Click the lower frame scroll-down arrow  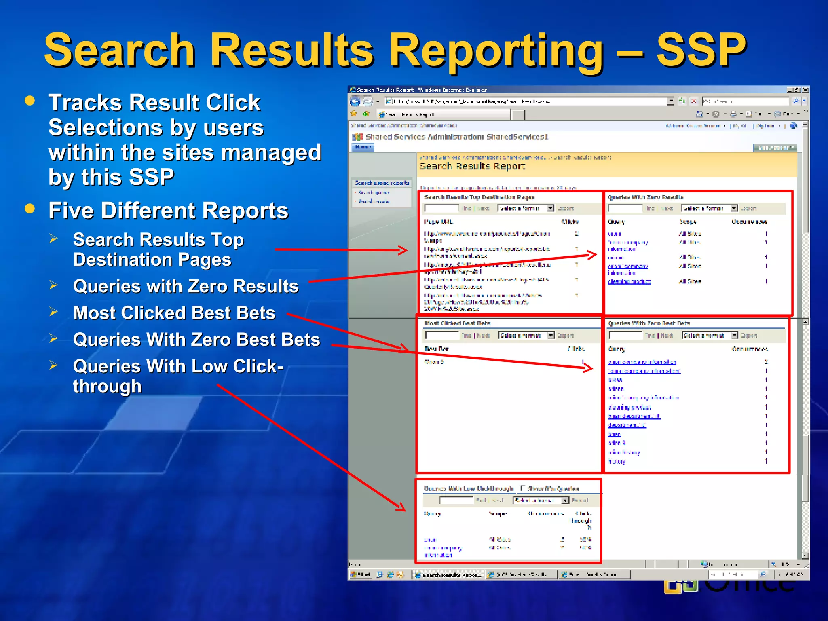tap(805, 556)
